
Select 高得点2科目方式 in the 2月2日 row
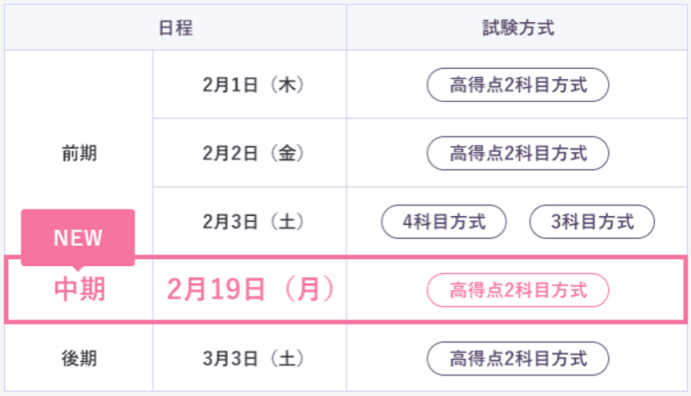(x=517, y=153)
